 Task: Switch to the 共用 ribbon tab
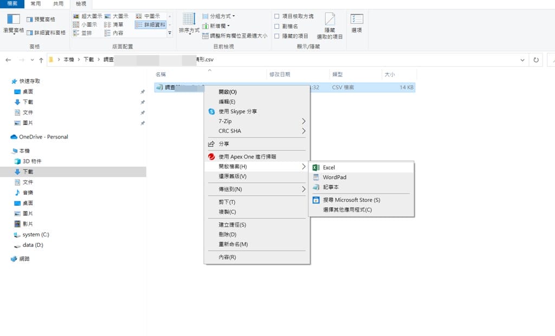click(x=58, y=4)
